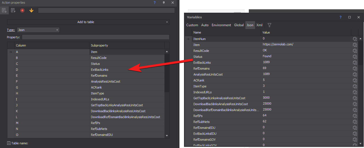Pin the Action properties panel

(x=164, y=3)
